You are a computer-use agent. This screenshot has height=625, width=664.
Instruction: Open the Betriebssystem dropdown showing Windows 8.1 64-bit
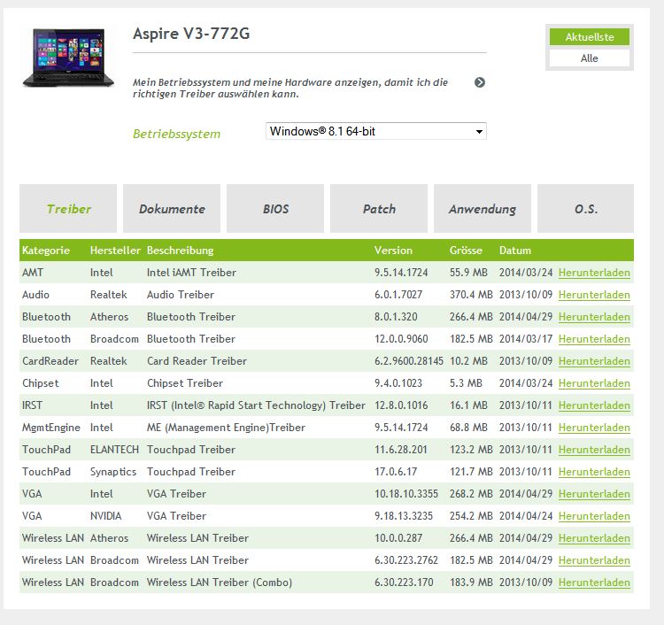[x=376, y=131]
